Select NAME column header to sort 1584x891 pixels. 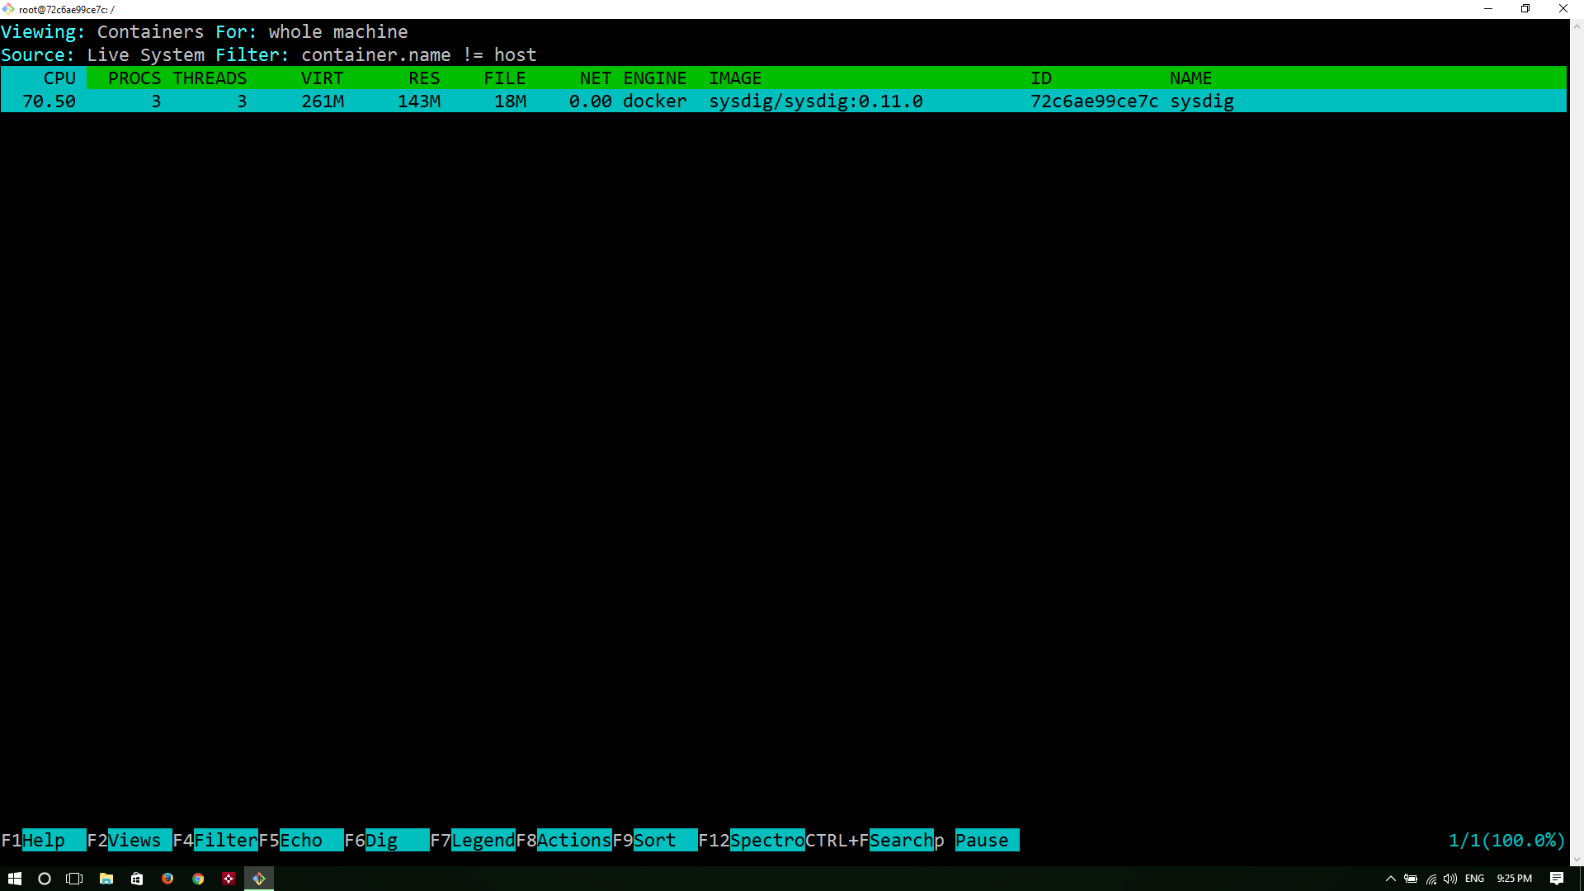coord(1191,78)
